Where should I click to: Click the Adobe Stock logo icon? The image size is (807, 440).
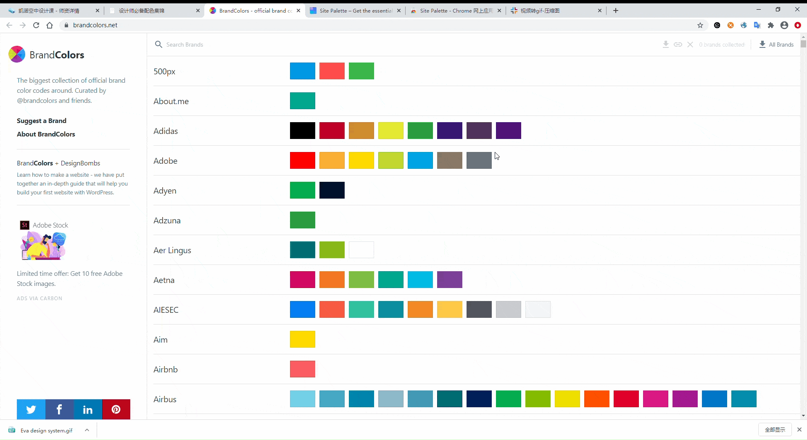coord(25,225)
